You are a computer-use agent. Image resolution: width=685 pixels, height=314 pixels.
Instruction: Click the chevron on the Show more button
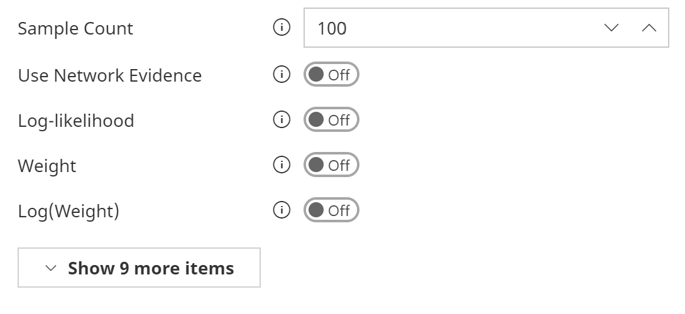52,268
